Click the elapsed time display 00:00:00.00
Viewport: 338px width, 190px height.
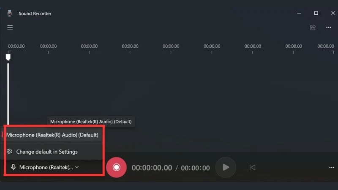[152, 168]
